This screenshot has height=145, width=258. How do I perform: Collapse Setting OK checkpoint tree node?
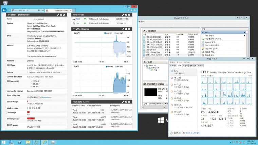[x=147, y=68]
